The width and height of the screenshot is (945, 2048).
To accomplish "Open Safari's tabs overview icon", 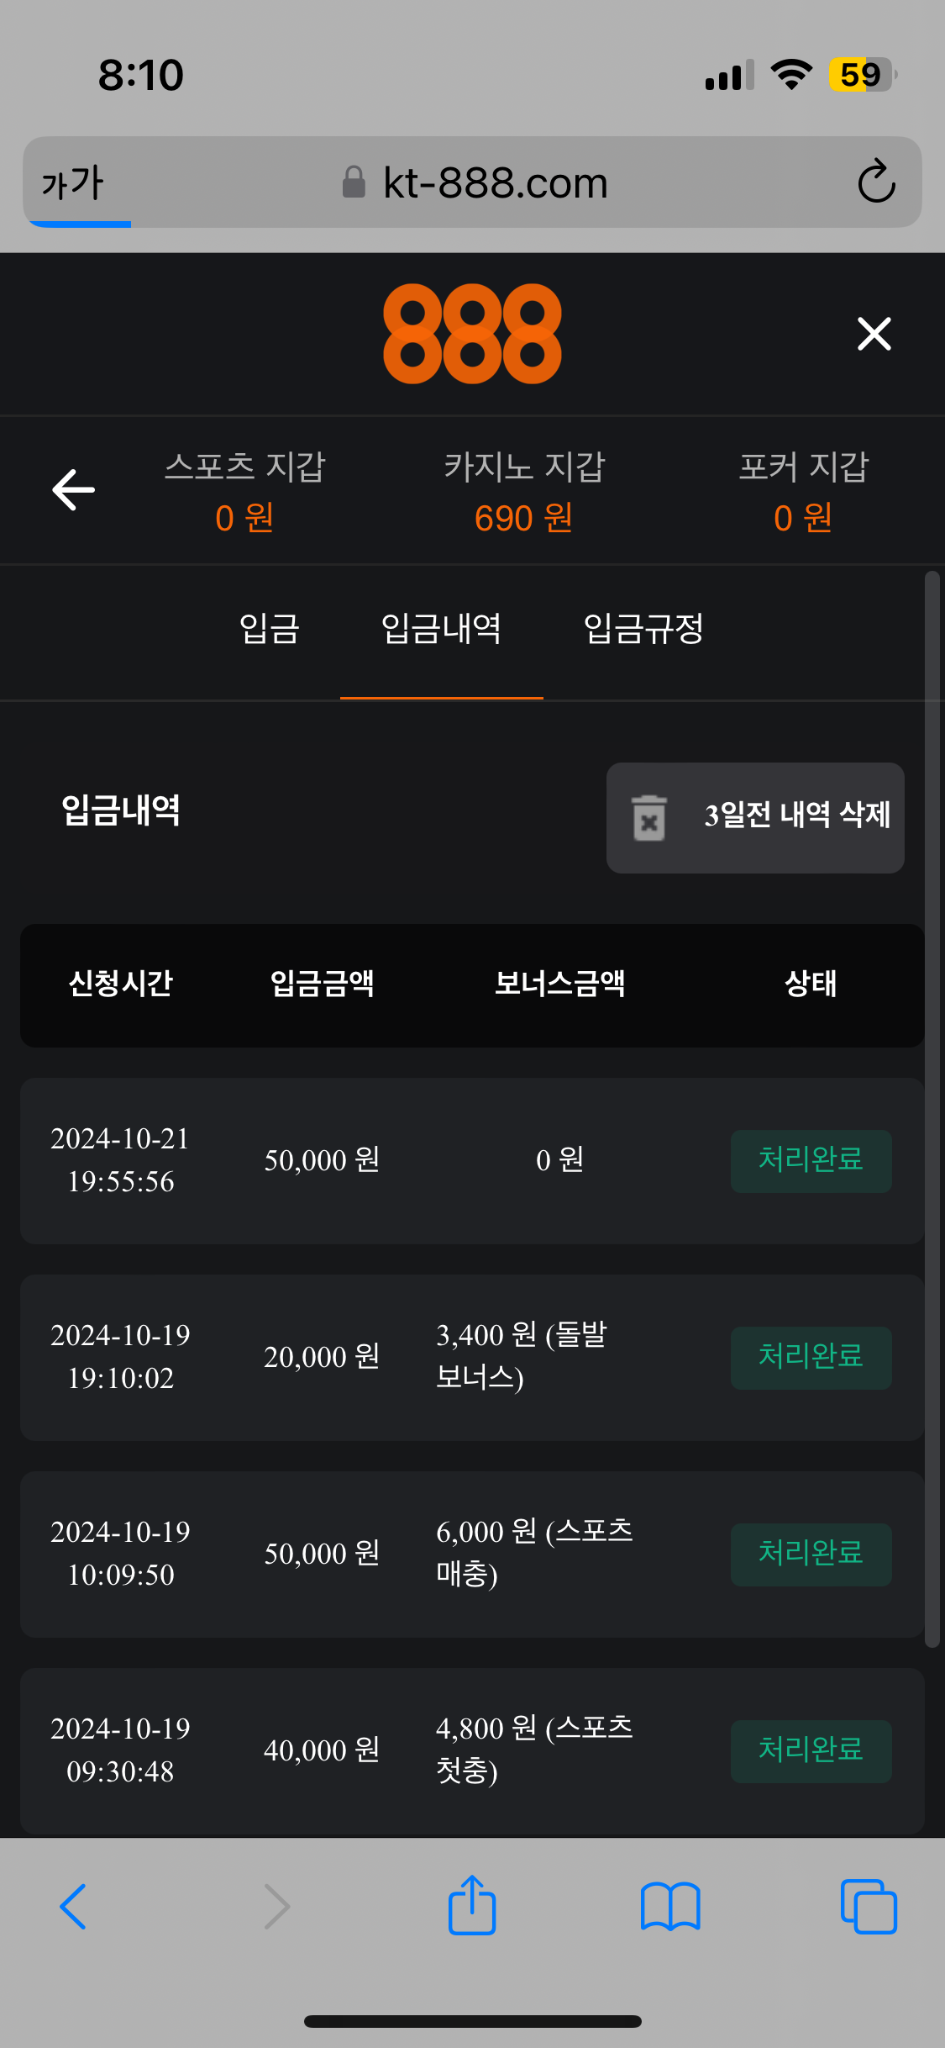I will point(869,1906).
